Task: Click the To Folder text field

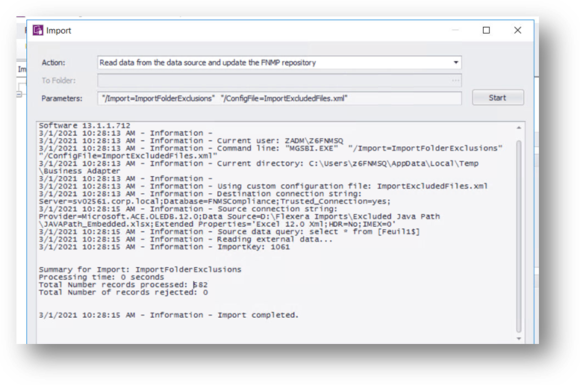Action: click(274, 81)
